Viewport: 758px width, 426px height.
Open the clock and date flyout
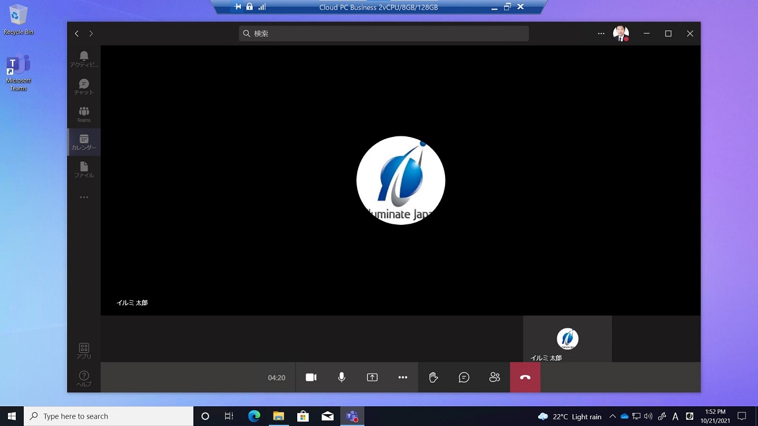tap(715, 416)
